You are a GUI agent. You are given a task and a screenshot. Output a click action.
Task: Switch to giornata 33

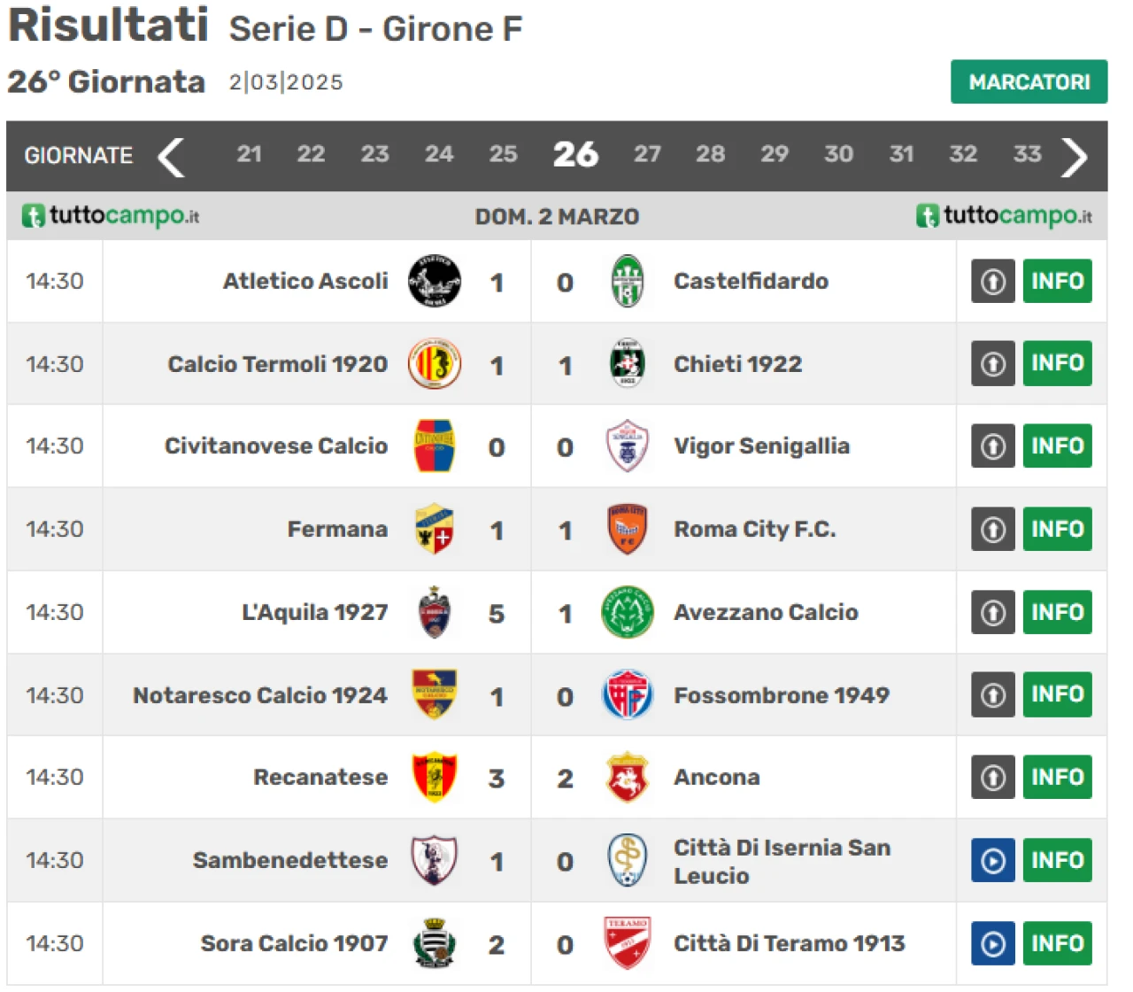[1027, 154]
